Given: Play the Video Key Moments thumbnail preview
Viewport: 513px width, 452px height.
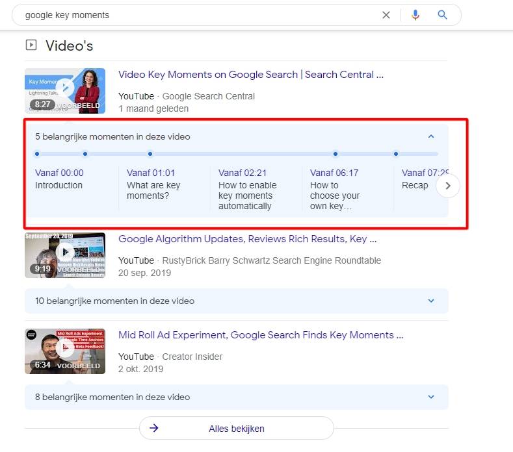Looking at the screenshot, I should click(65, 91).
